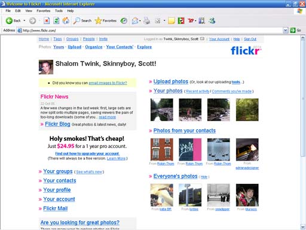Viewport: 306px width, 230px height.
Task: Open the first river photo thumbnail
Action: click(x=162, y=110)
